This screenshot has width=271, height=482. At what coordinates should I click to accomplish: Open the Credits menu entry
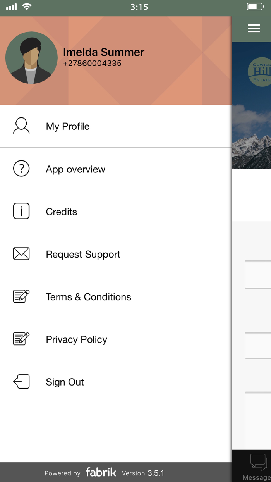62,212
